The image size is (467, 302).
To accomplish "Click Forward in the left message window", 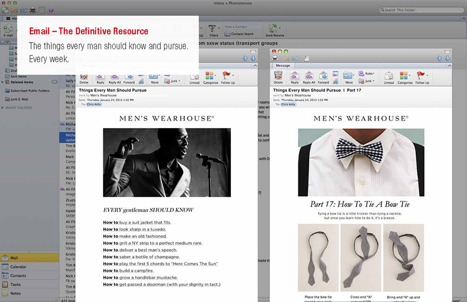I will pos(129,78).
